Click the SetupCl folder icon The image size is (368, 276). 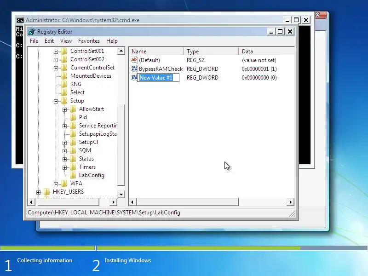point(73,142)
